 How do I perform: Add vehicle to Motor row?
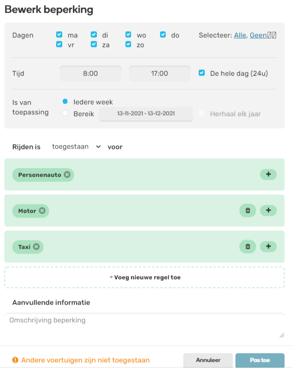click(268, 211)
